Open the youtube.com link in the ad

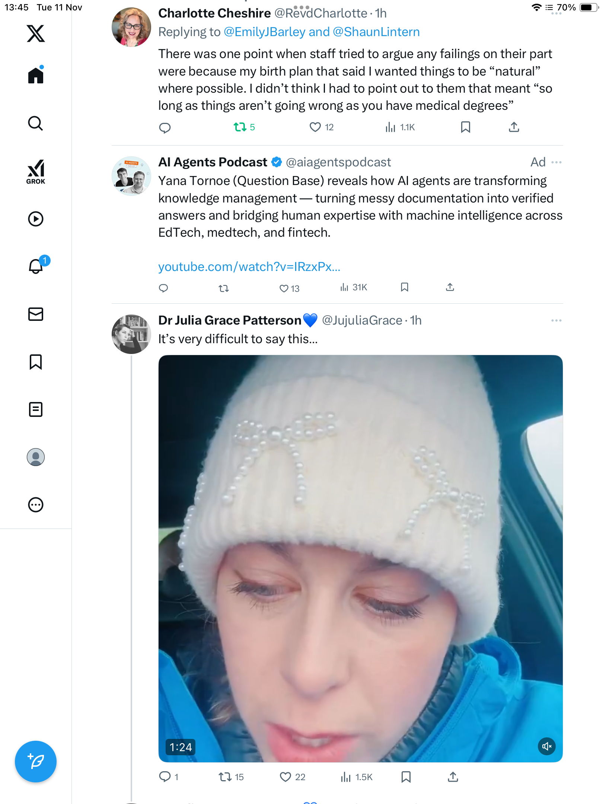249,267
